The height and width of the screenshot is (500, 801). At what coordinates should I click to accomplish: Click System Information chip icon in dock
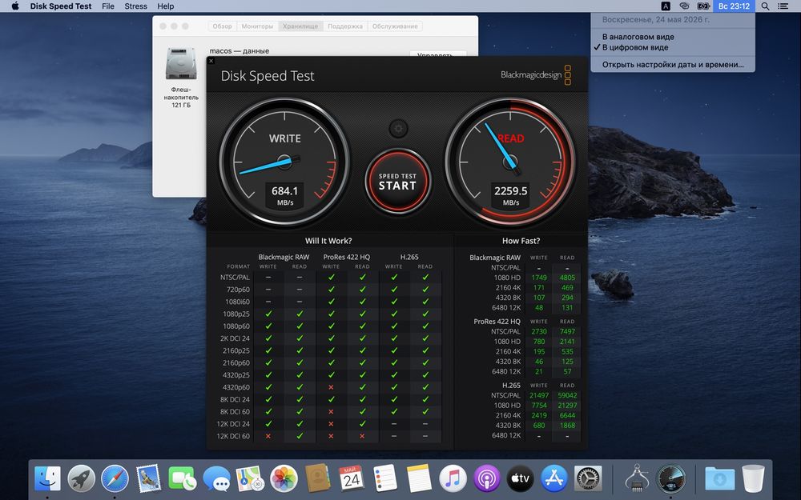(637, 478)
